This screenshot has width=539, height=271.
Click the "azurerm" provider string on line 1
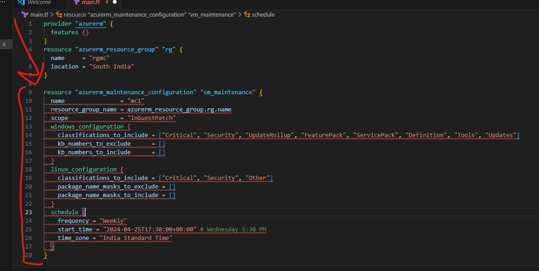pyautogui.click(x=91, y=24)
